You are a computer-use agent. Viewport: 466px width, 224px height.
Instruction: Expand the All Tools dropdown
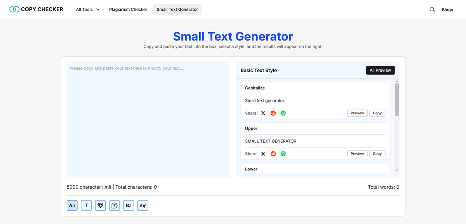pos(88,10)
